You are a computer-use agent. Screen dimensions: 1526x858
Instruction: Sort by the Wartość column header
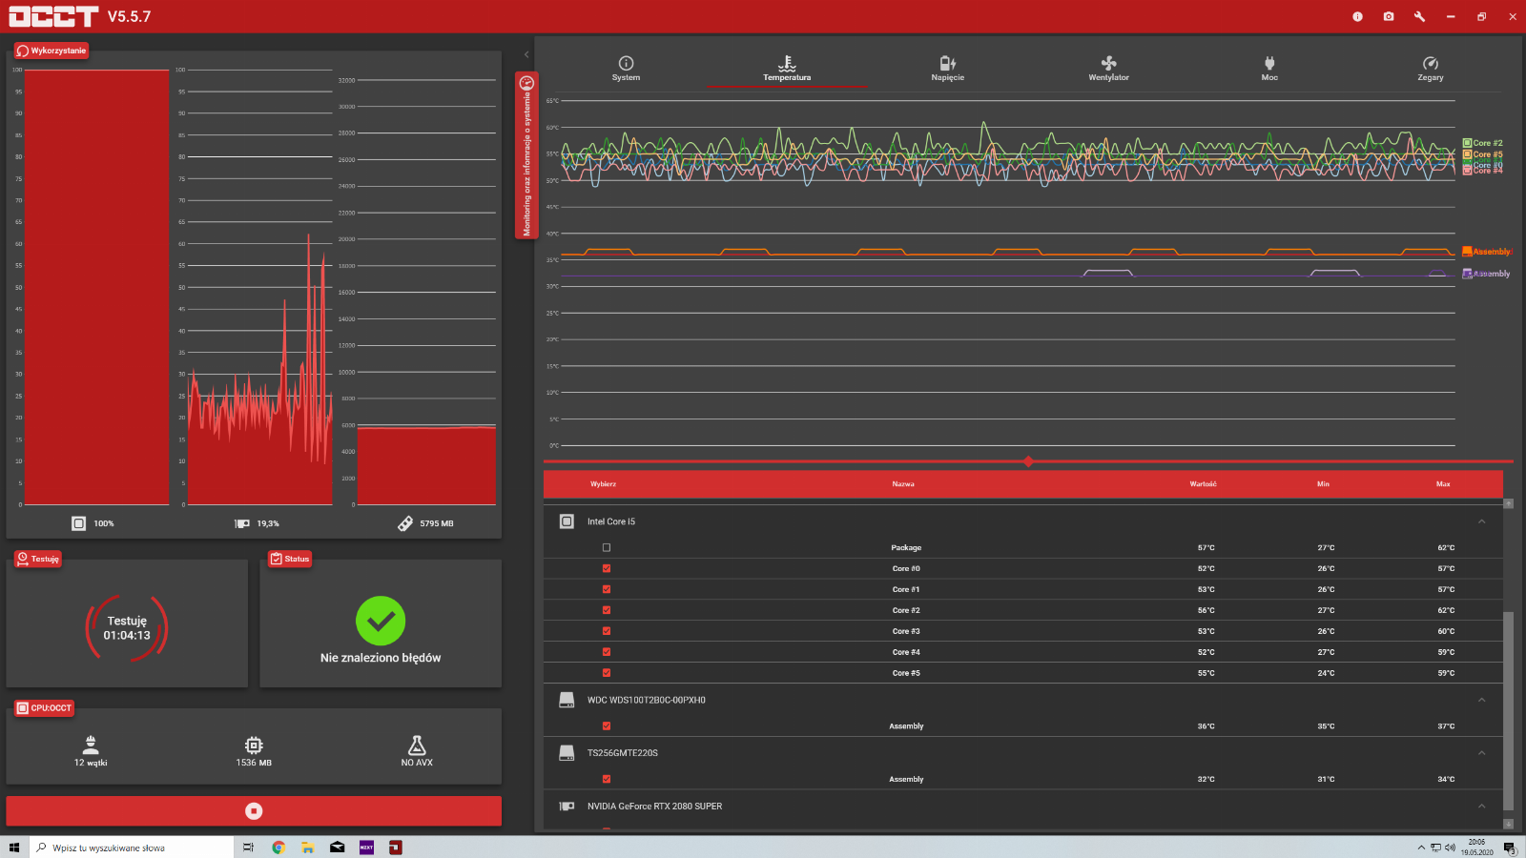(1203, 484)
